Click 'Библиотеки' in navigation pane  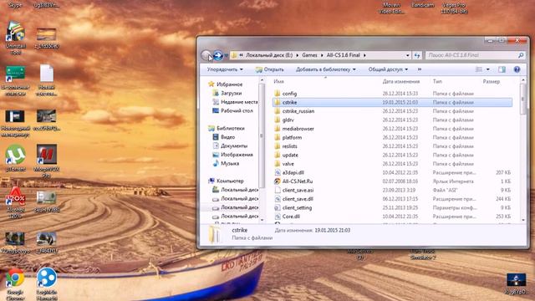click(231, 128)
